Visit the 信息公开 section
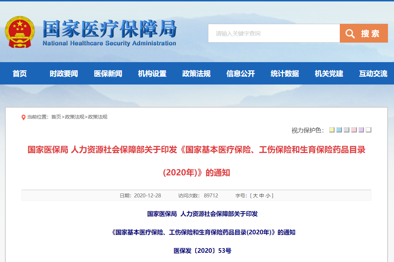The height and width of the screenshot is (262, 394). click(x=240, y=74)
